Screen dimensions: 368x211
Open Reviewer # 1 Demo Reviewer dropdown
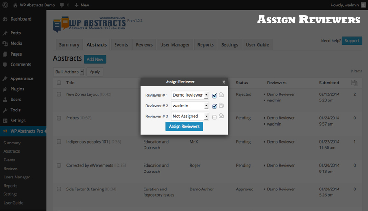190,95
